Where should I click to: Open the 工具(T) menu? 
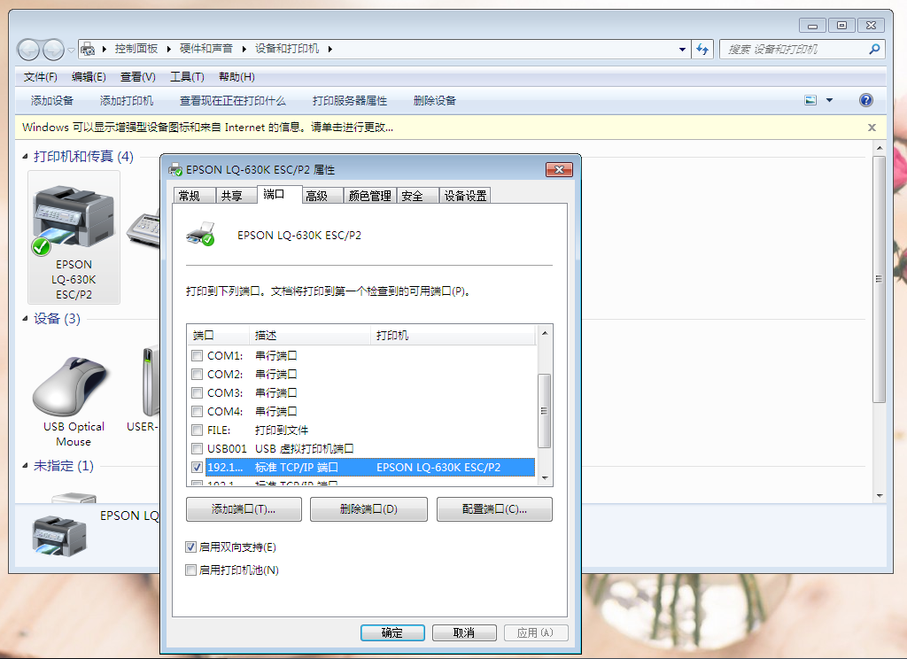point(187,77)
